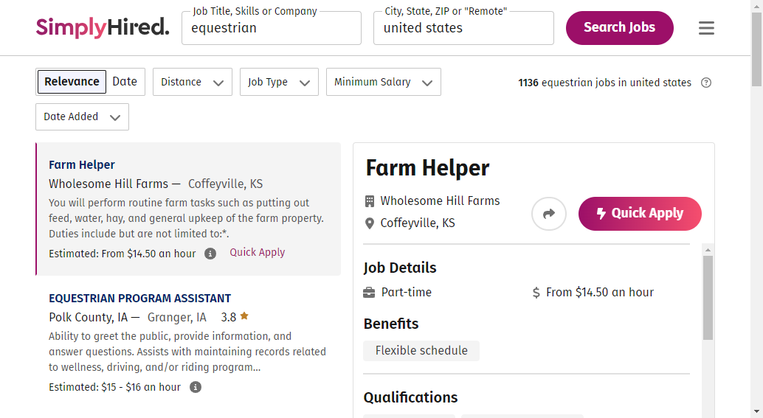
Task: Focus the location field containing united states
Action: 463,28
